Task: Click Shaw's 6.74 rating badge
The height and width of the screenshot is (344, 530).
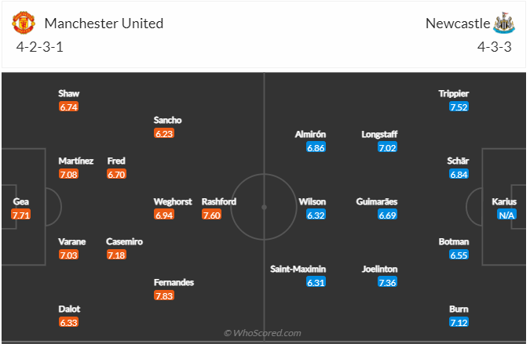Action: (x=68, y=107)
